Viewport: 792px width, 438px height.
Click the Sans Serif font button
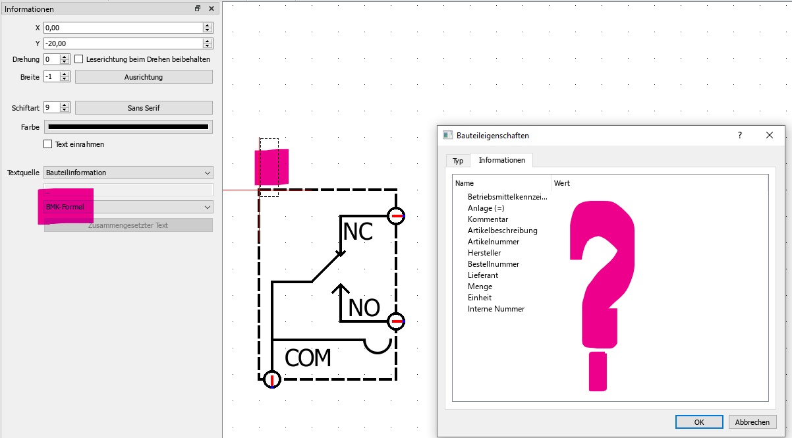tap(144, 108)
